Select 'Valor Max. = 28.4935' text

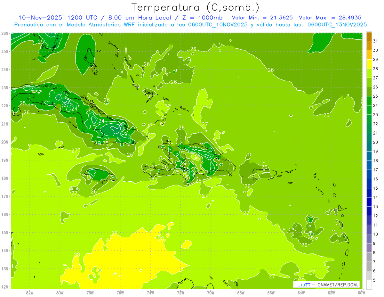click(x=331, y=18)
